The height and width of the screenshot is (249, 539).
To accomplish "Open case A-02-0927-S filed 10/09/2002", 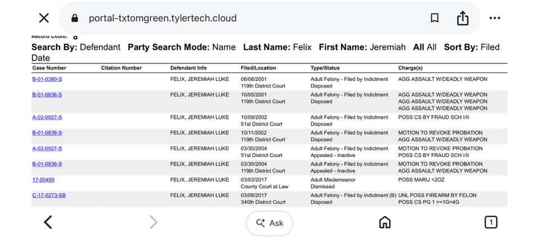I will (x=47, y=117).
